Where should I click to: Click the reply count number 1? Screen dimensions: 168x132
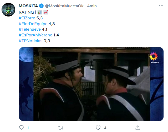(28, 128)
